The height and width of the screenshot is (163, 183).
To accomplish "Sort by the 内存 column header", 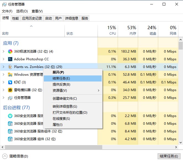I will pos(128,31).
